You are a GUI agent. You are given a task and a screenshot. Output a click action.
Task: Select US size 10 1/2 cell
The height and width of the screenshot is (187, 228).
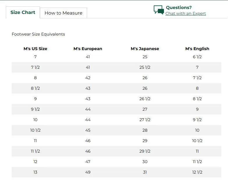[x=35, y=130]
